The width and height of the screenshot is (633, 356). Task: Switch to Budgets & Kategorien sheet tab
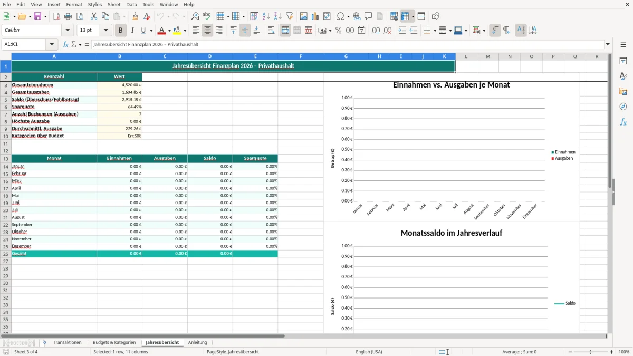click(x=114, y=343)
